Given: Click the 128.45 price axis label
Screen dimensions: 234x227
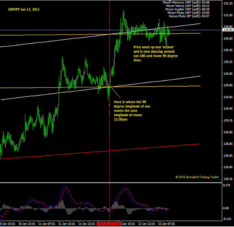Looking at the screenshot, I should 228,167.
